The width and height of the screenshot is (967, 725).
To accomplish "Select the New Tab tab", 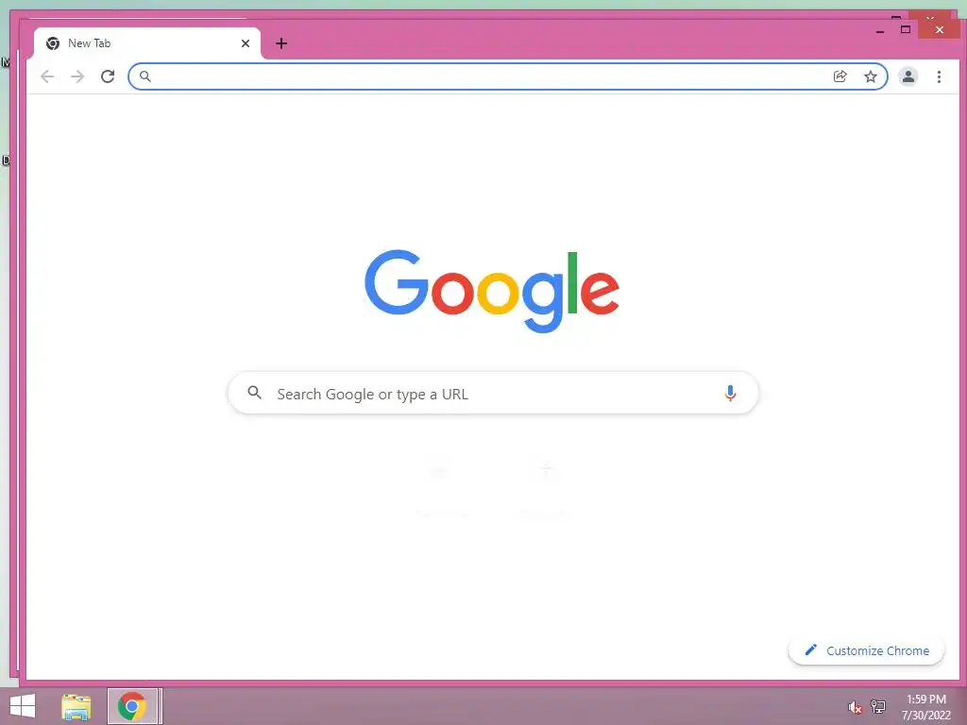I will coord(146,43).
